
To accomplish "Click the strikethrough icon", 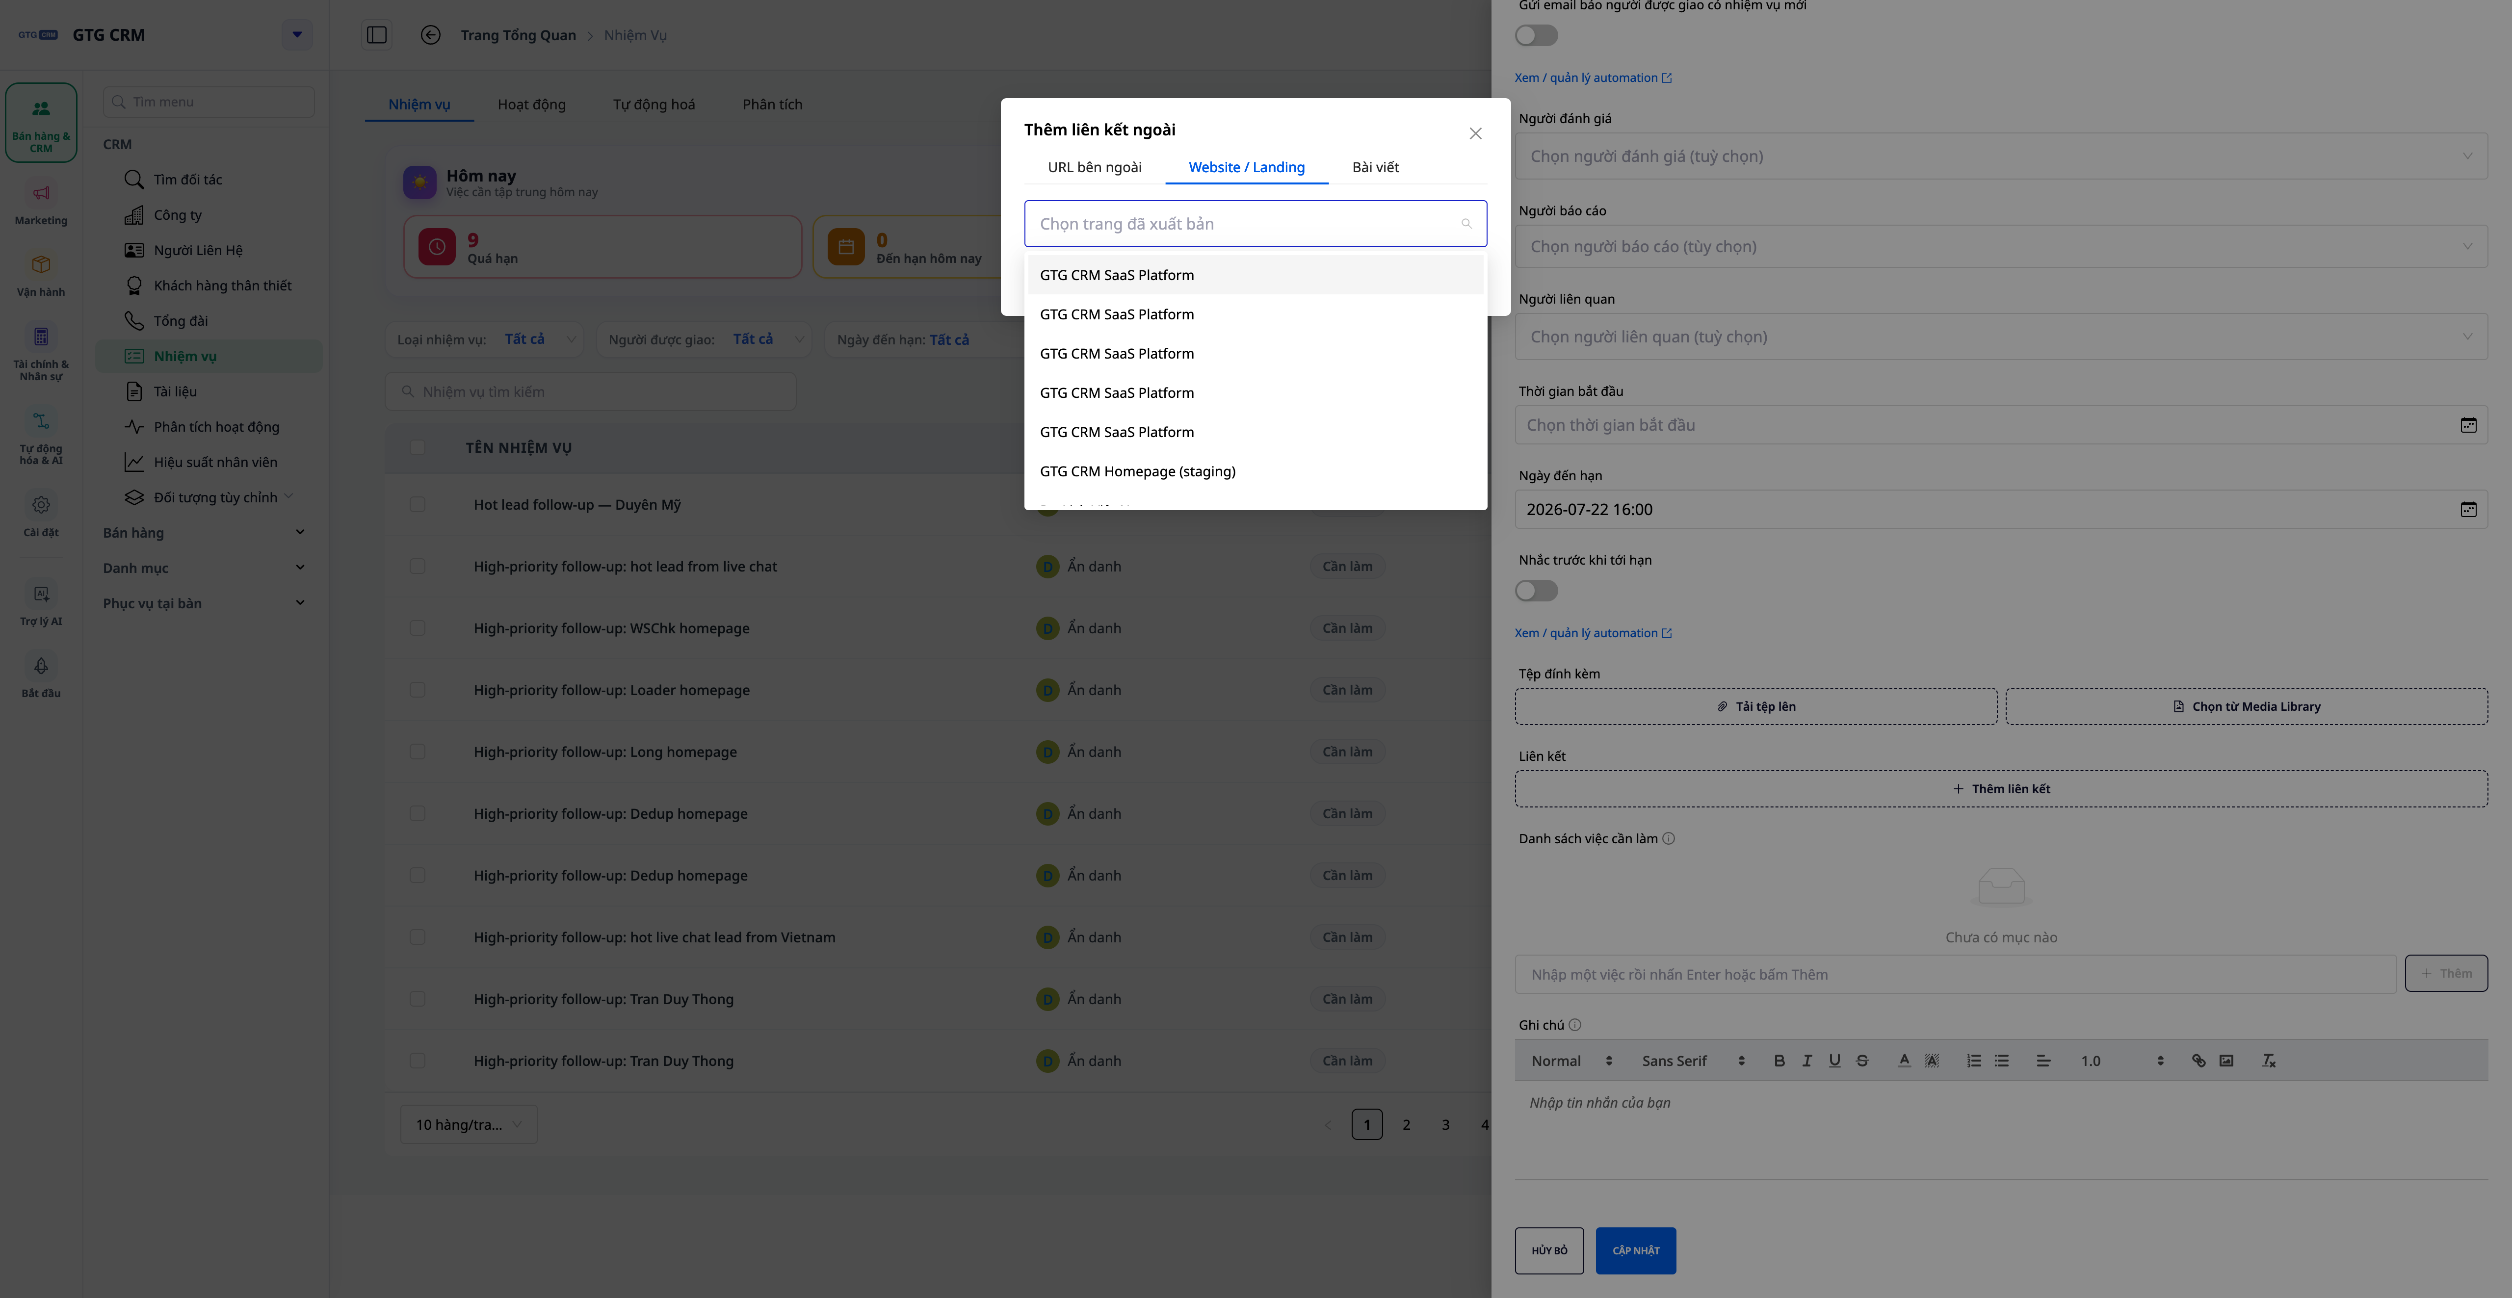I will pyautogui.click(x=1861, y=1060).
